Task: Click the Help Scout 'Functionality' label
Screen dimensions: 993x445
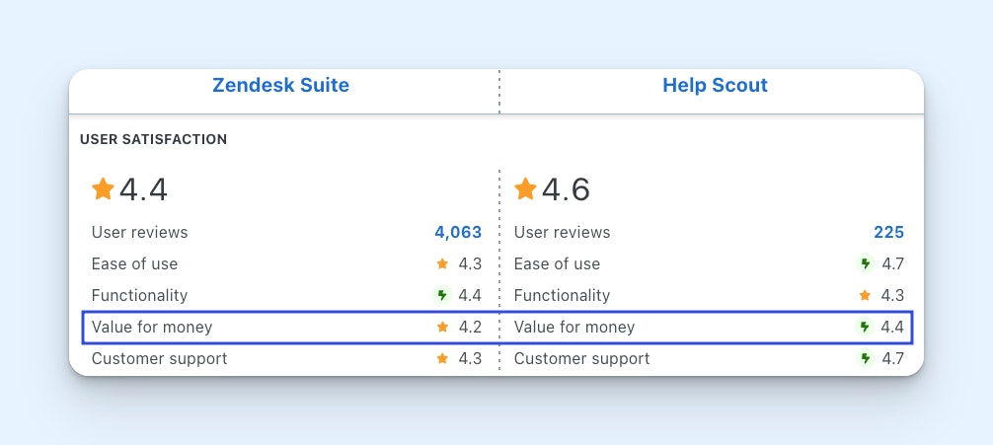Action: point(563,296)
